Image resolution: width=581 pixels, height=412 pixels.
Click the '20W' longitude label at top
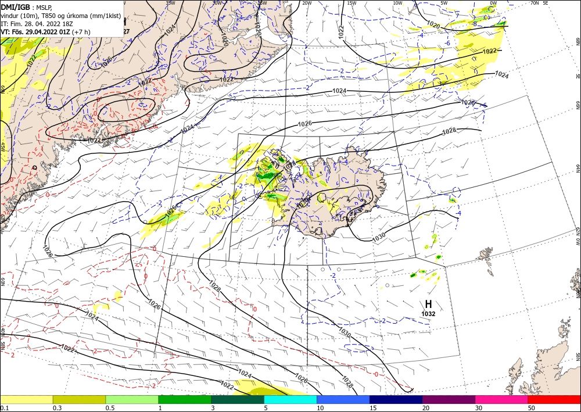point(306,3)
